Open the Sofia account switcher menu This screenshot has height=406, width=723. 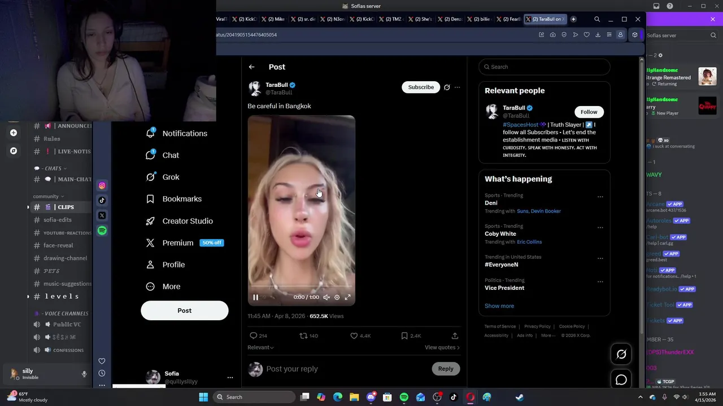click(230, 377)
